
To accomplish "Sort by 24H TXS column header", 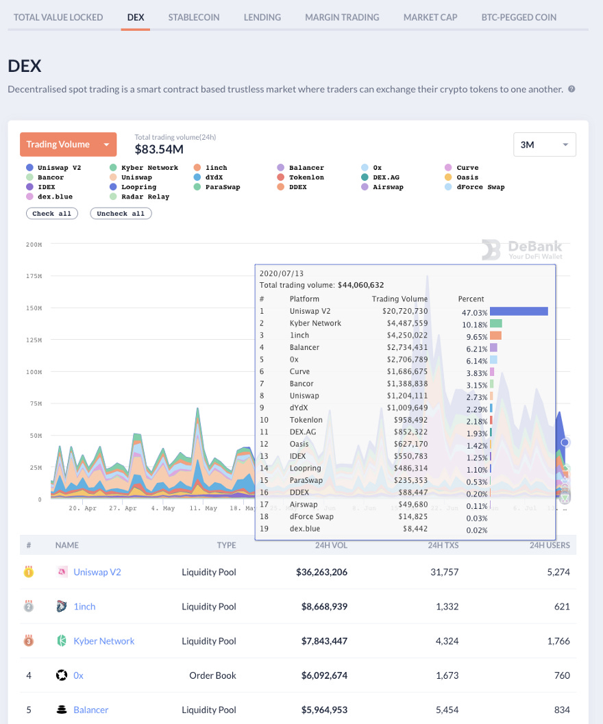I will tap(443, 545).
